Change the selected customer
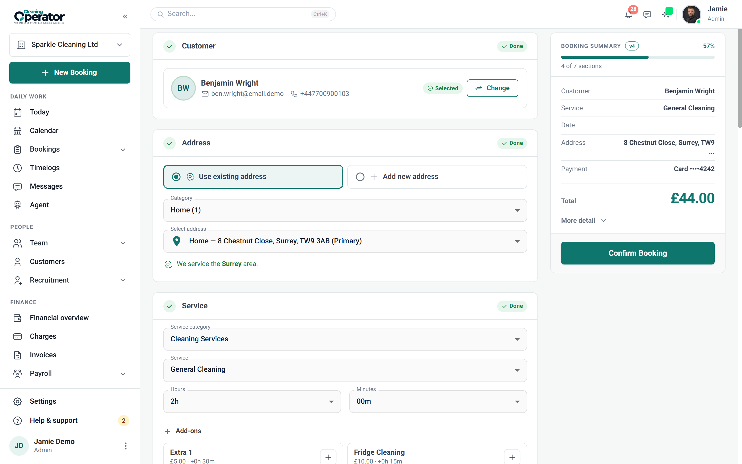This screenshot has width=742, height=464. pyautogui.click(x=492, y=88)
